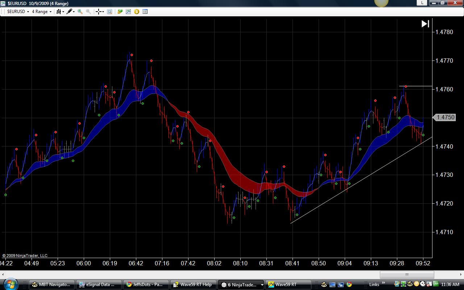464x290 pixels.
Task: Expand the NinjaTrader taskbar group arrow
Action: tap(262, 285)
